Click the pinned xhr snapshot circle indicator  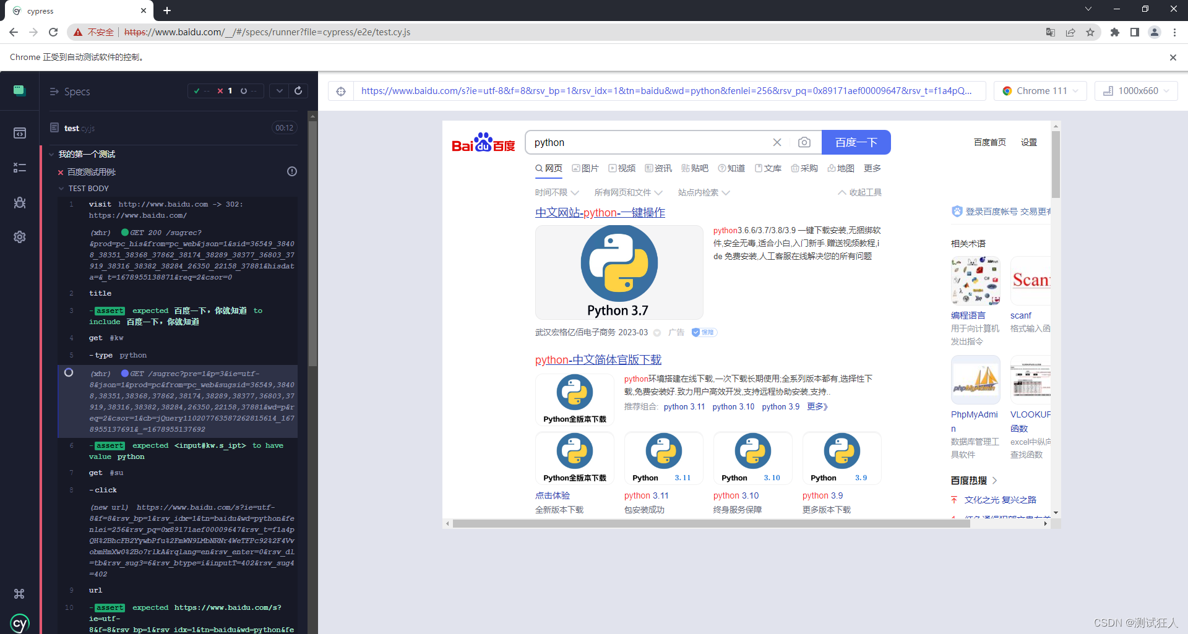tap(69, 372)
